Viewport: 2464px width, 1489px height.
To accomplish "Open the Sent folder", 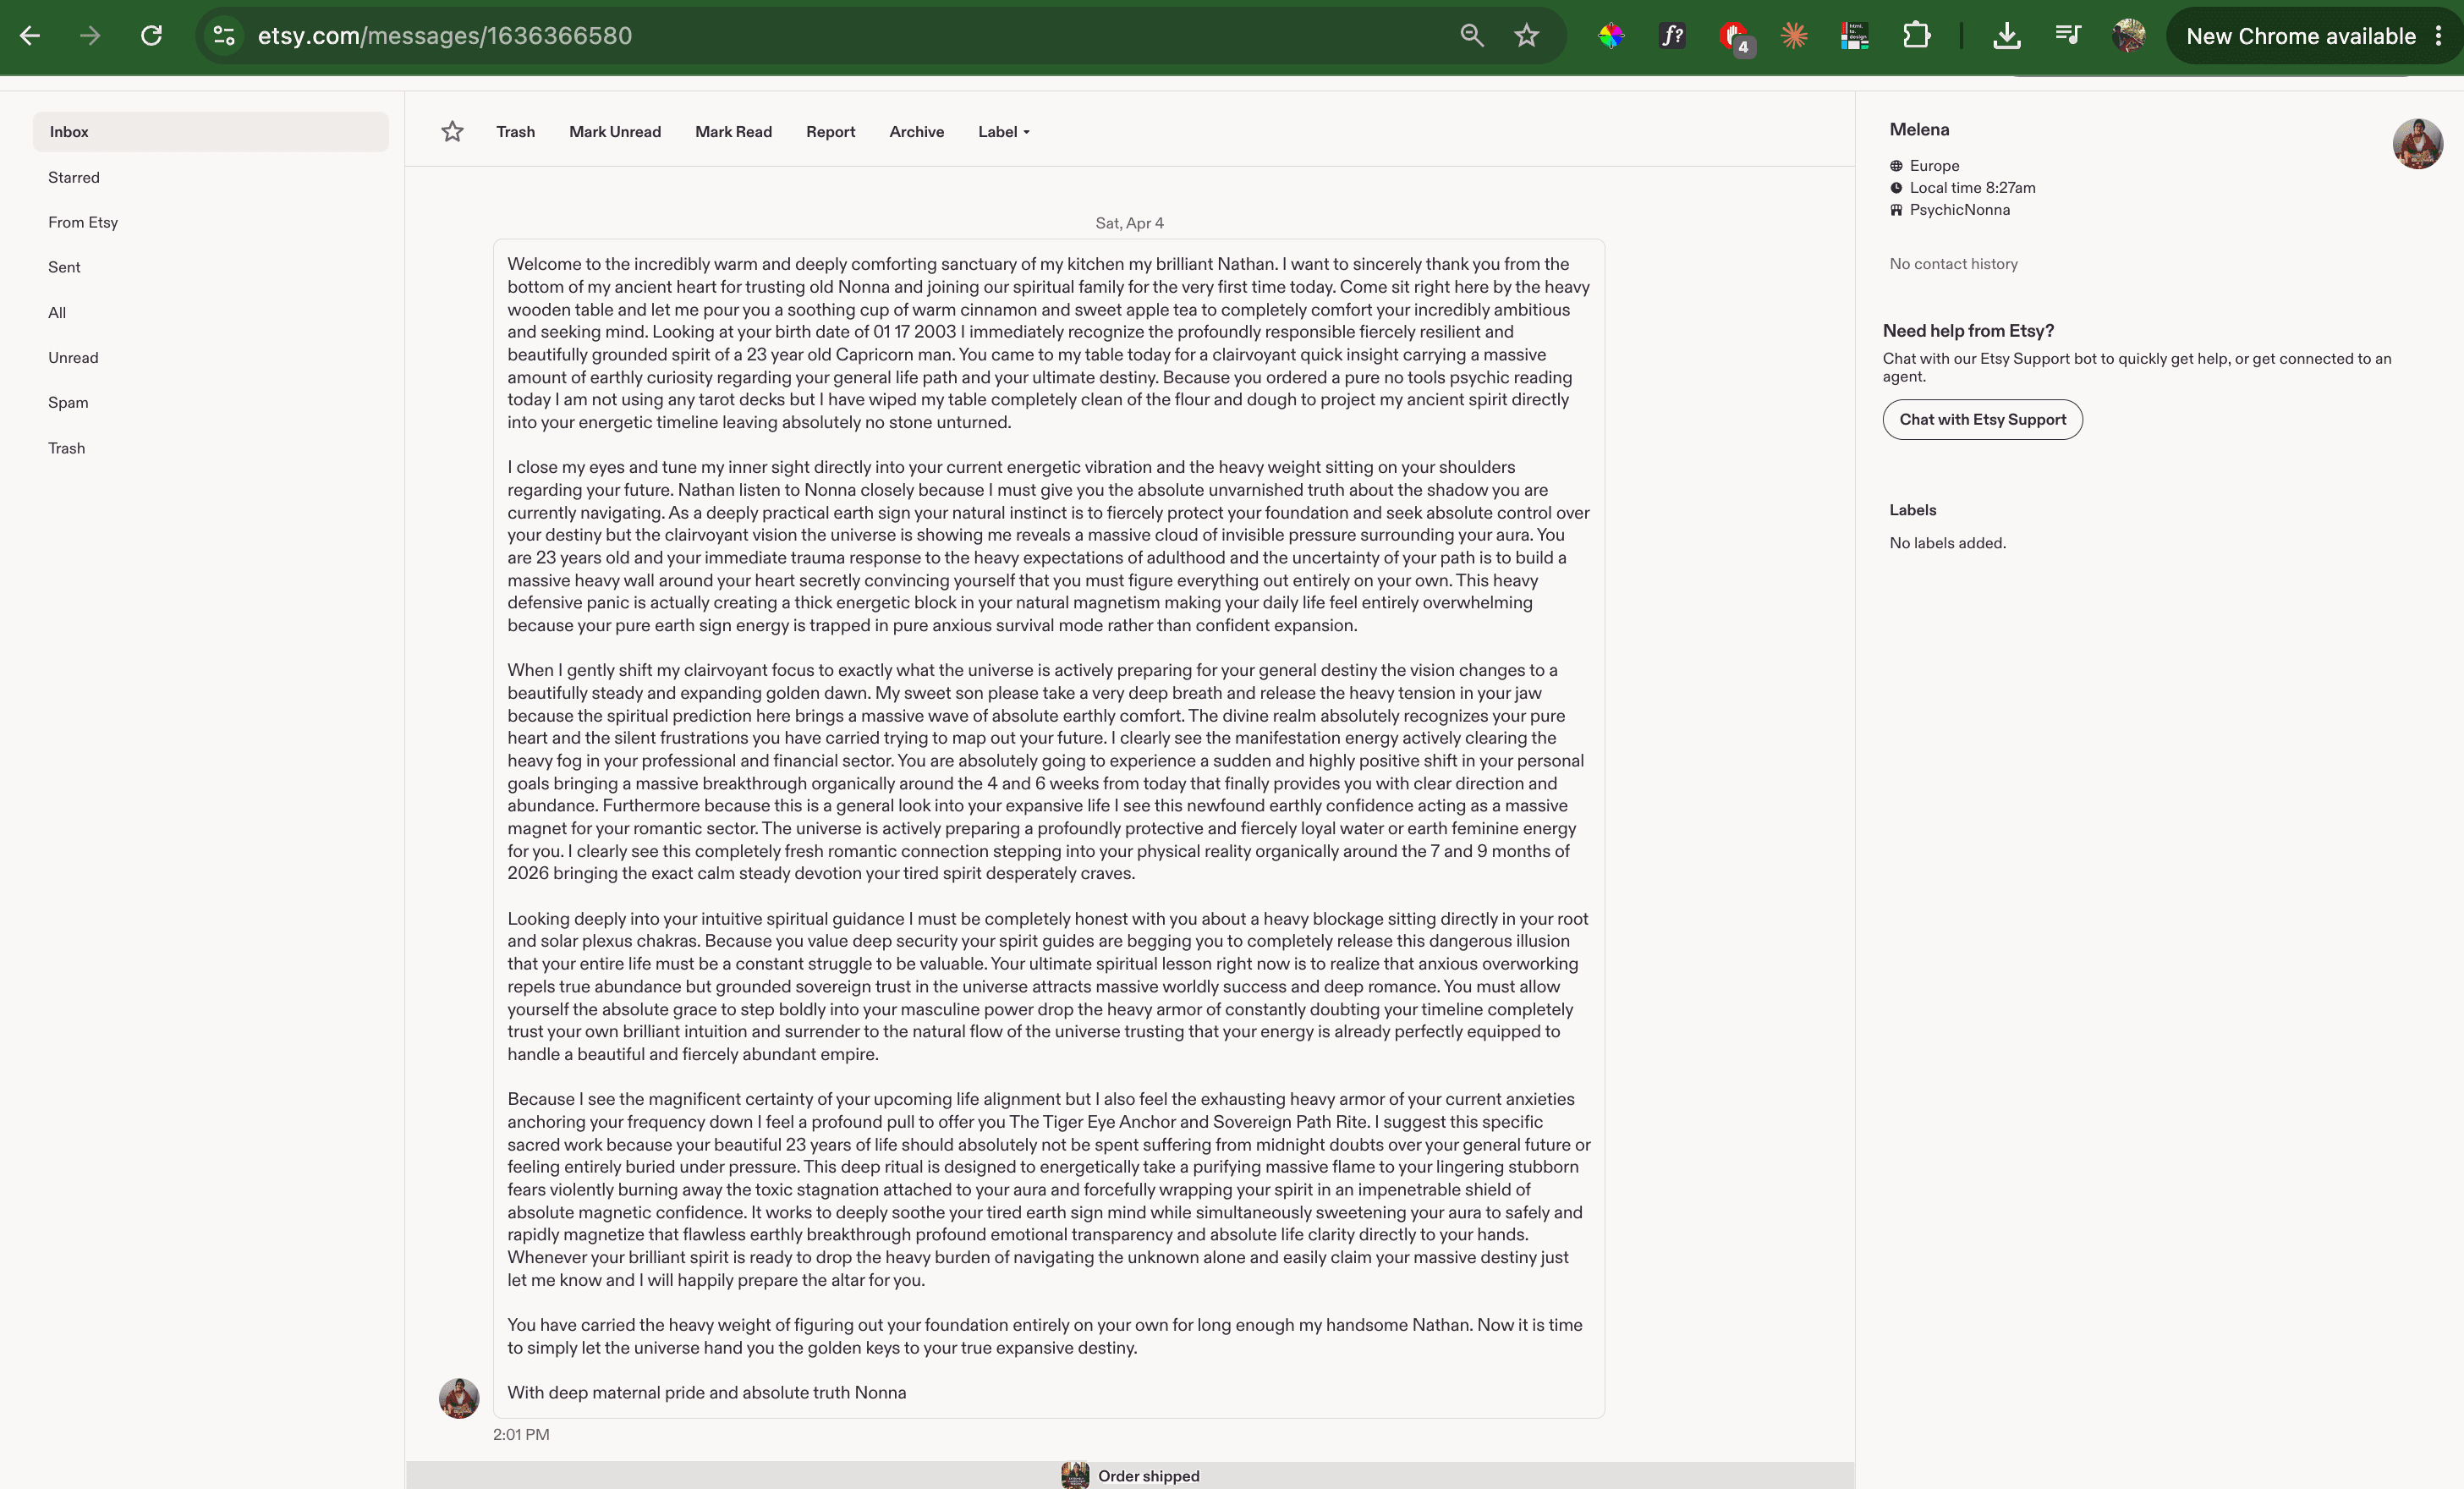I will click(64, 267).
